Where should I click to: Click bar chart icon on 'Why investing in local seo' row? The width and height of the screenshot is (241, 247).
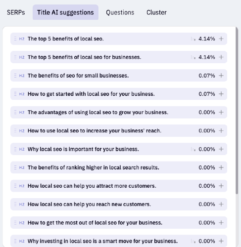193,241
